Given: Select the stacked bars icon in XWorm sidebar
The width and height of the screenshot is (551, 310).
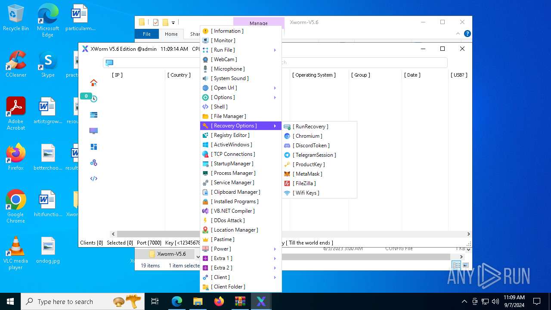Looking at the screenshot, I should pos(93,115).
